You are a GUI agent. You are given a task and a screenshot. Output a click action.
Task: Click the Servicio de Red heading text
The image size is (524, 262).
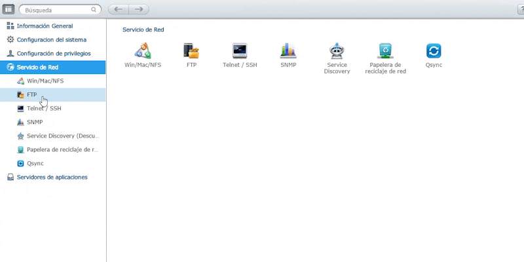143,29
